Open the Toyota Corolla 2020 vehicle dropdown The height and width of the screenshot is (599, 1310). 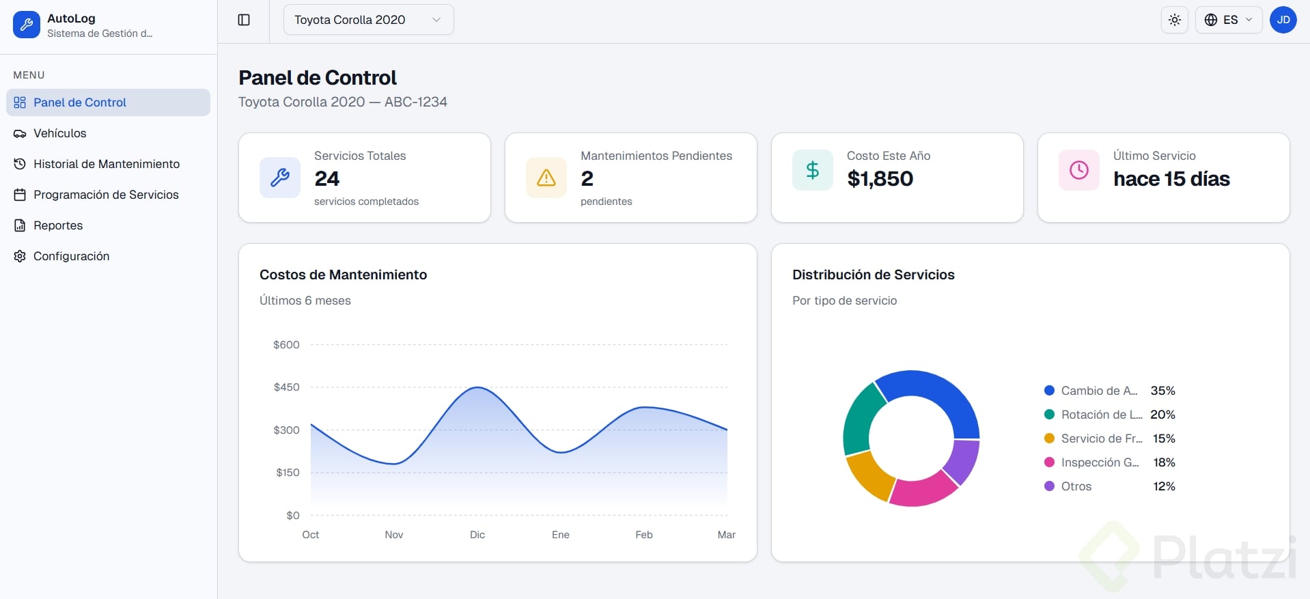[x=368, y=20]
